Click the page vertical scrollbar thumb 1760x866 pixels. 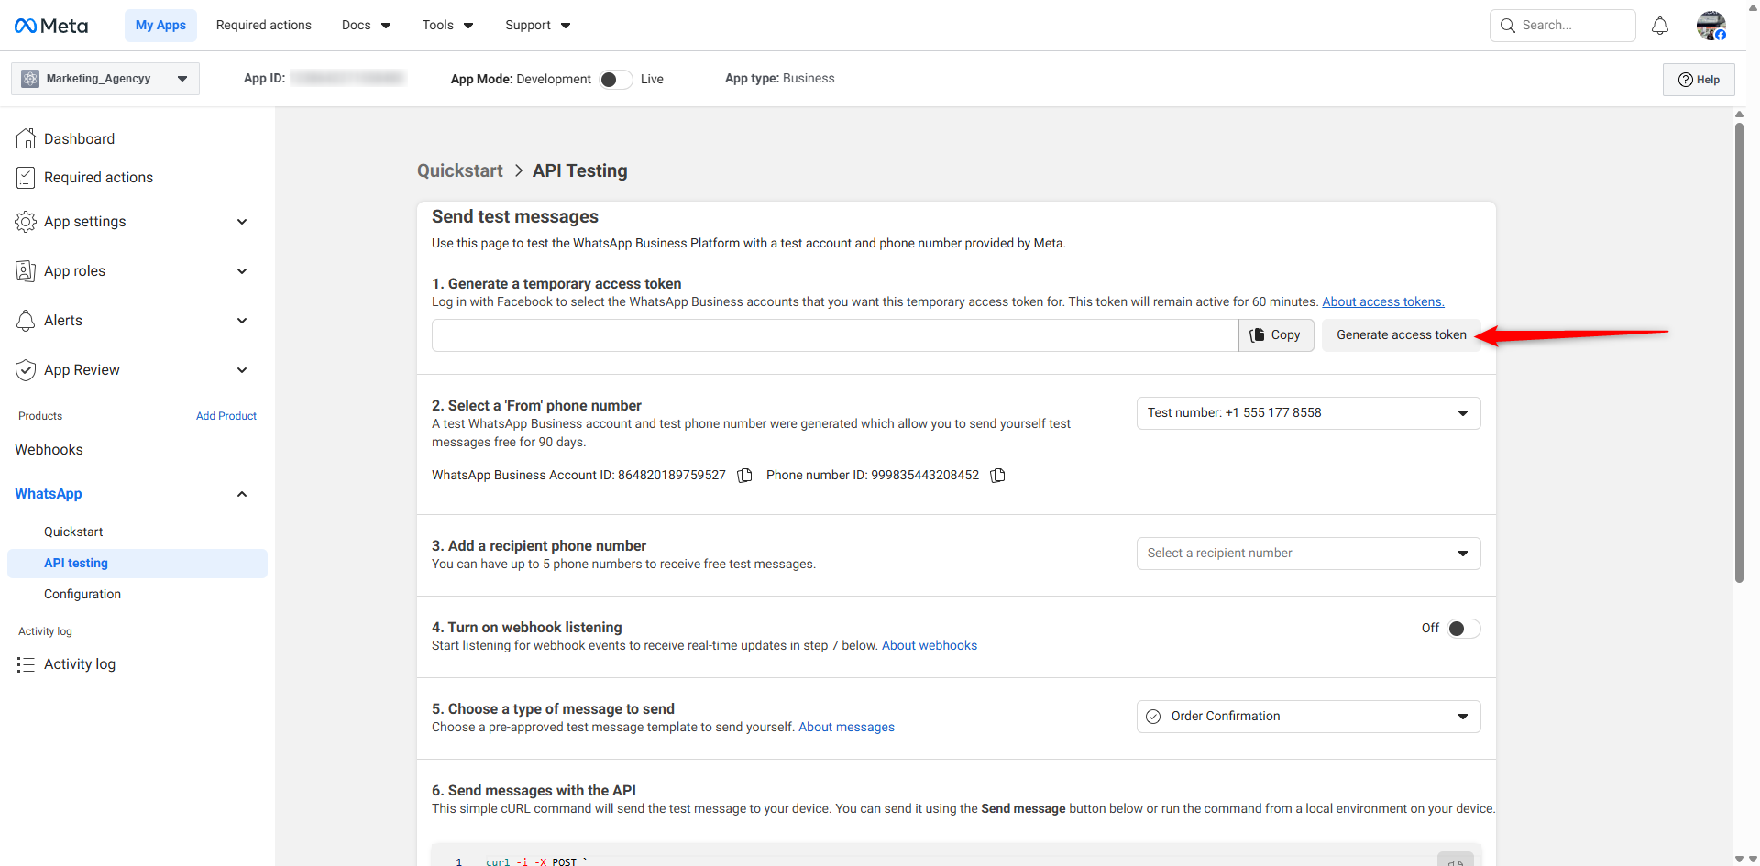[x=1739, y=353]
